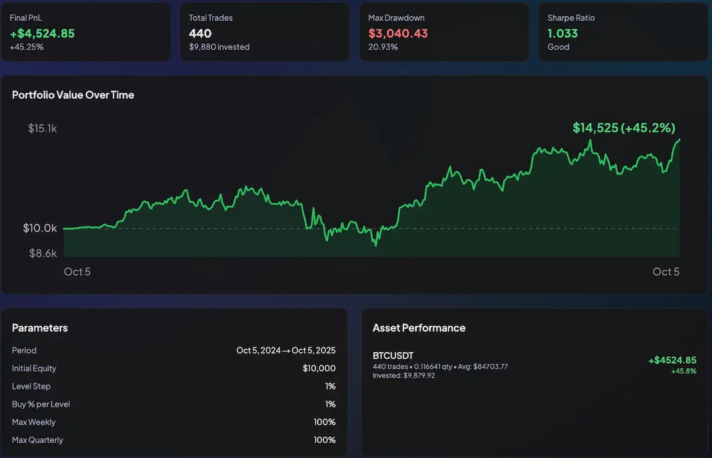
Task: Select the Sharpe Ratio card
Action: coord(623,32)
